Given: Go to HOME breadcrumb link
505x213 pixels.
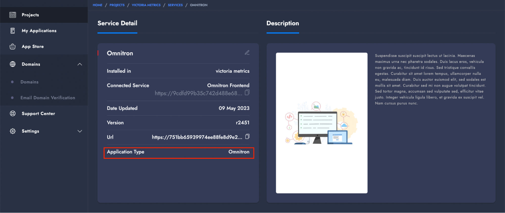Looking at the screenshot, I should point(98,5).
